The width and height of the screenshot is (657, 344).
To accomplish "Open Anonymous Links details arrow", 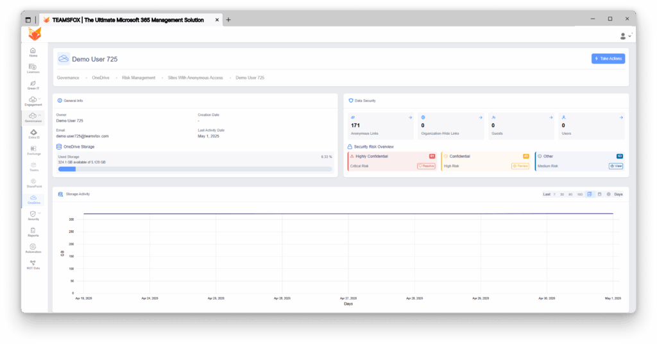I will point(410,117).
